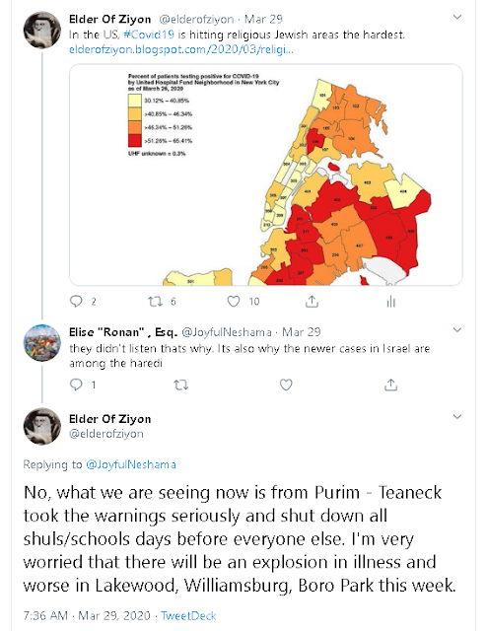Open the @JoyfulNeshama mention link
This screenshot has height=631, width=487.
[x=131, y=464]
